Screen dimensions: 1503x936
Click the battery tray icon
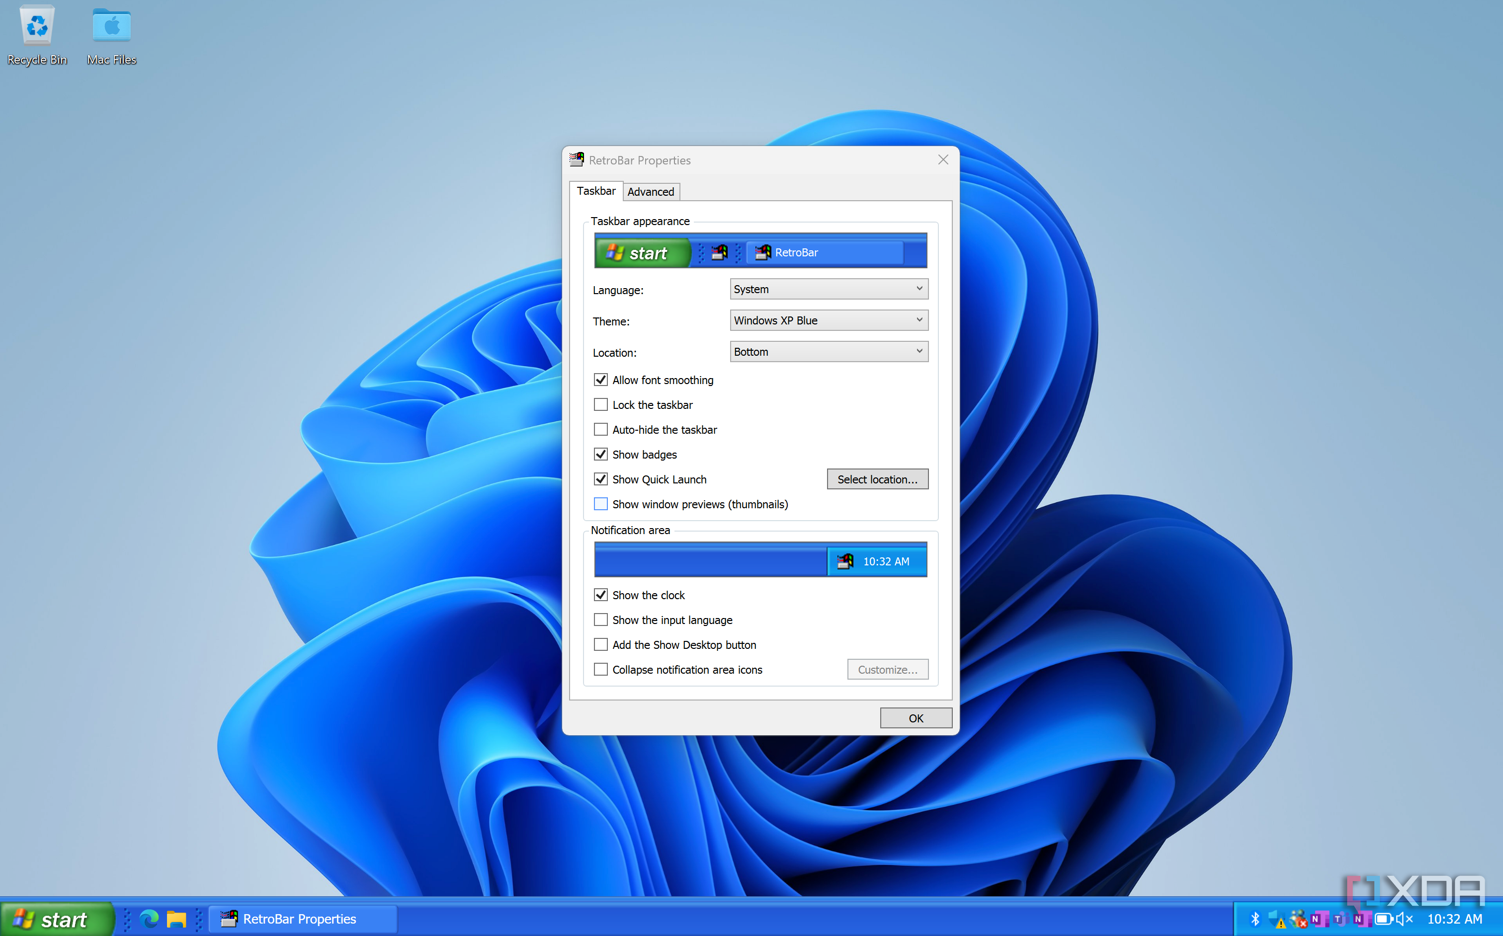1383,919
